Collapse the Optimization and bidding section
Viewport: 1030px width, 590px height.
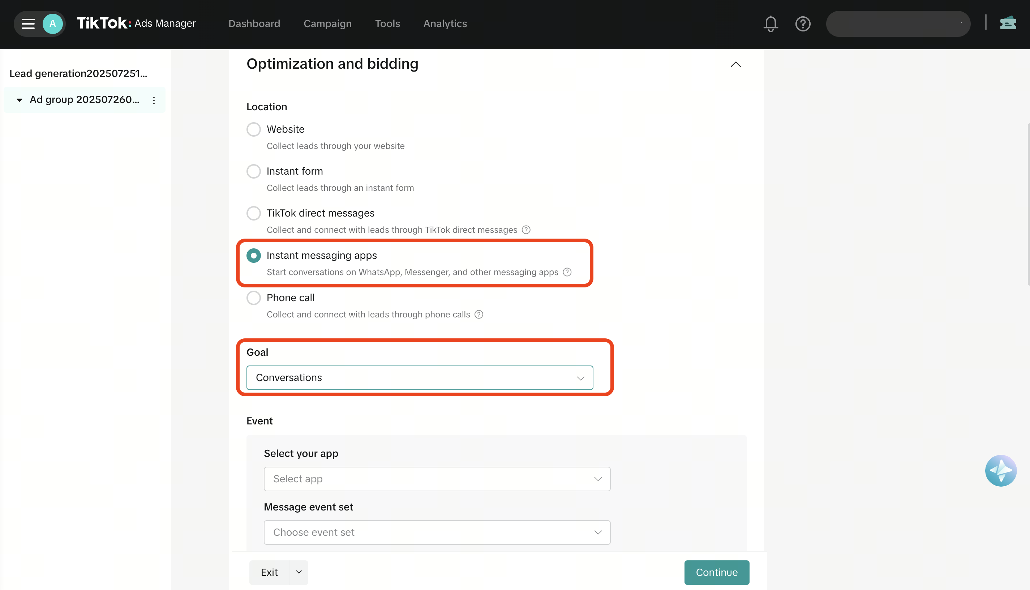(x=735, y=64)
